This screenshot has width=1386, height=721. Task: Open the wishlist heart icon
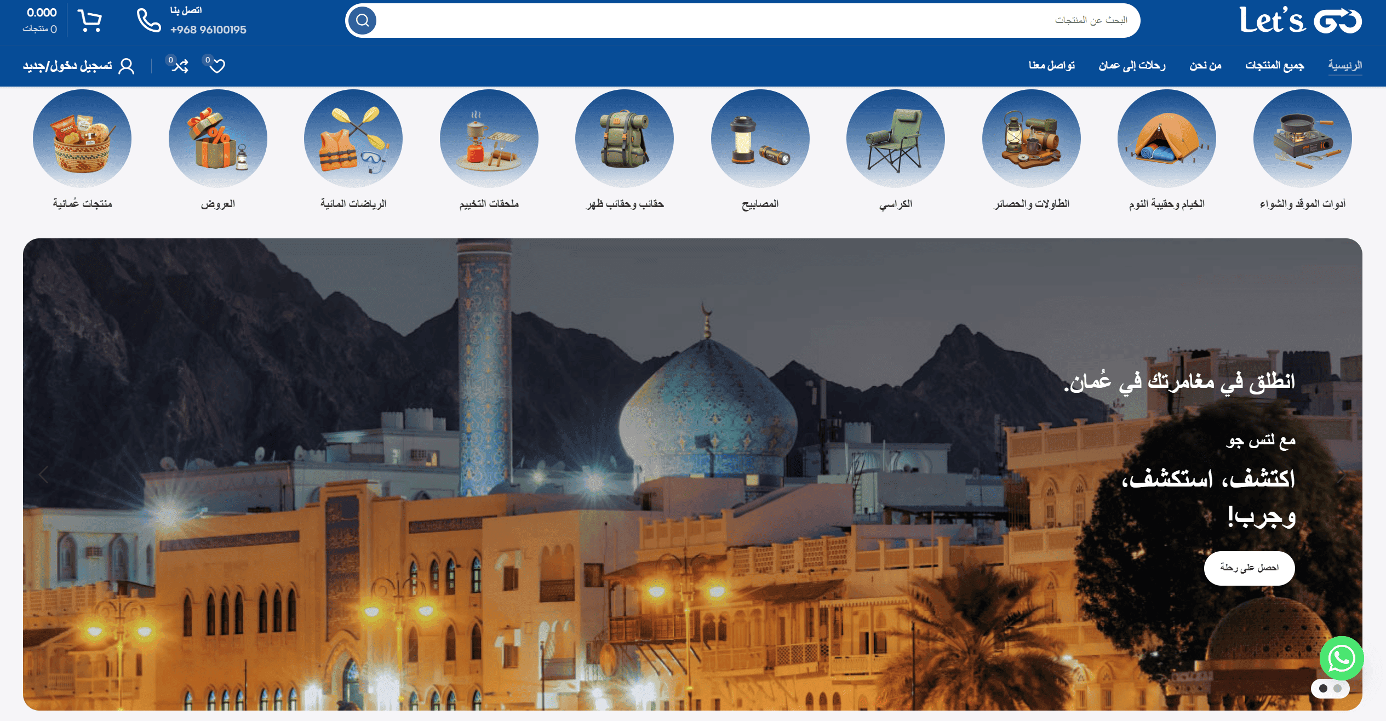[x=217, y=66]
